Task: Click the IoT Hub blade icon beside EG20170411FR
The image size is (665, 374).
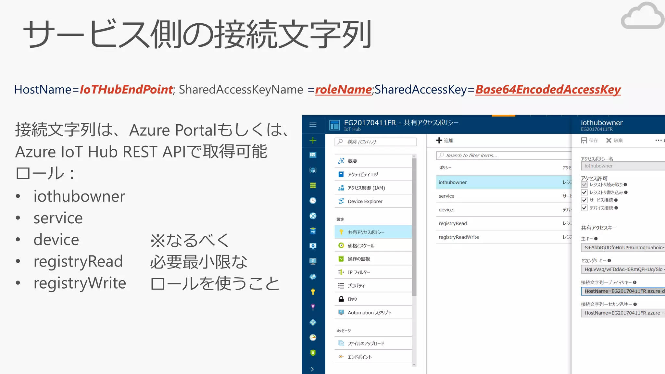Action: (334, 125)
